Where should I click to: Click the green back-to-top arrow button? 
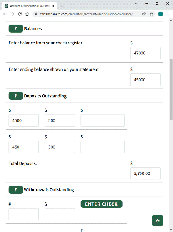[x=158, y=220]
